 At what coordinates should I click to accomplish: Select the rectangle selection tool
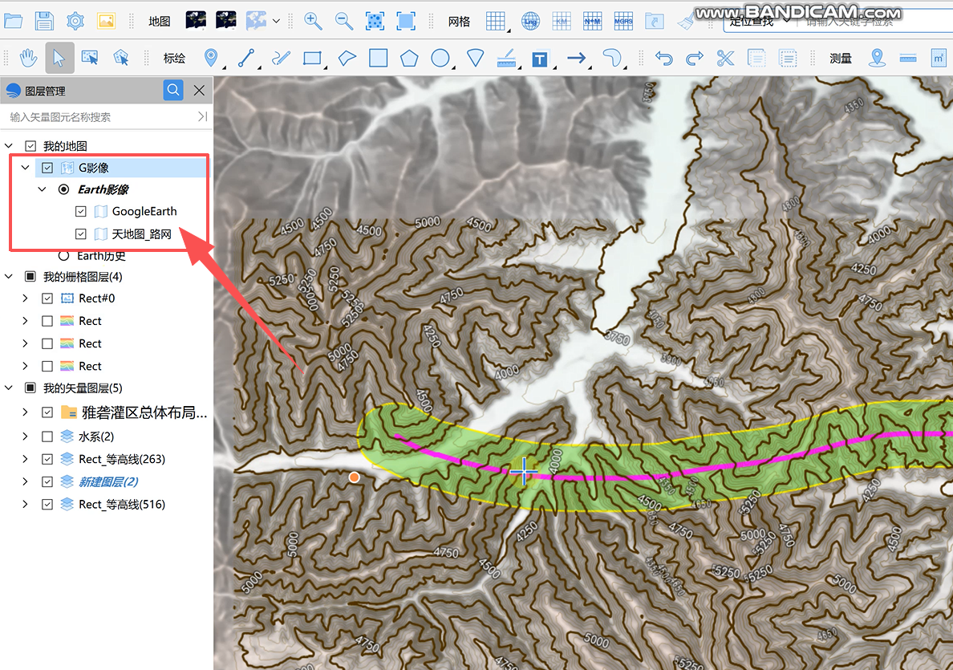coord(90,59)
